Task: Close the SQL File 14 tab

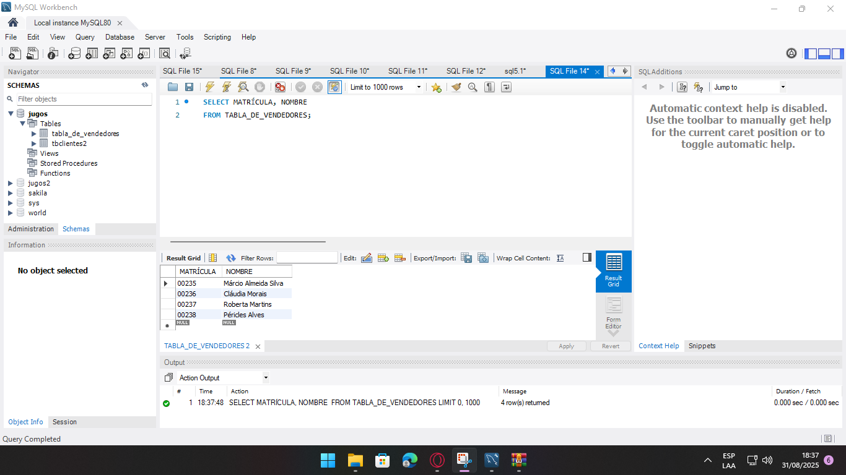Action: pyautogui.click(x=598, y=72)
